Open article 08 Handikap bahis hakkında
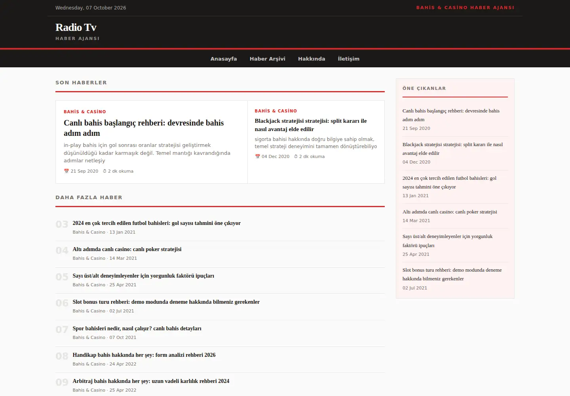 [144, 355]
